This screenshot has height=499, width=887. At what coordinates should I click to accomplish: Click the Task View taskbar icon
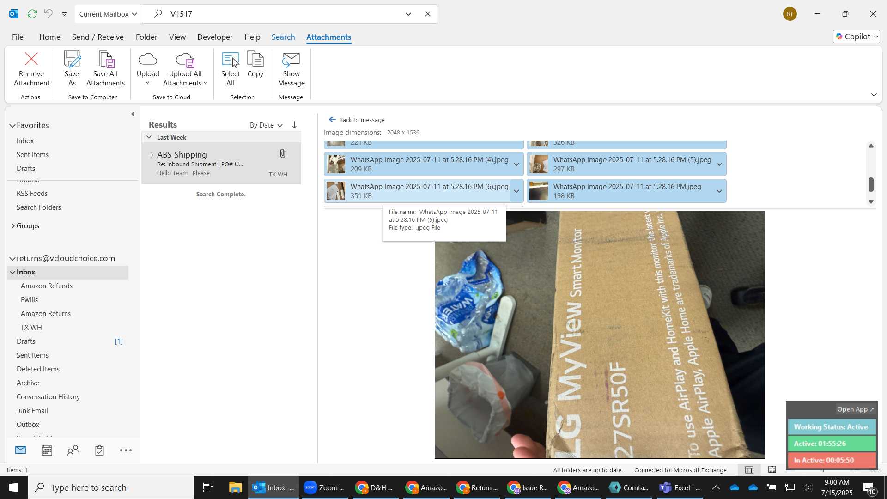pos(208,487)
